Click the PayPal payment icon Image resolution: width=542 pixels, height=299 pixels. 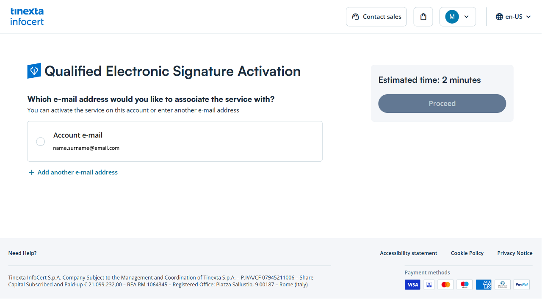[x=522, y=285]
